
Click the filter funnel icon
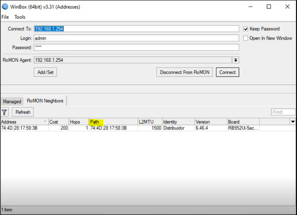4,112
